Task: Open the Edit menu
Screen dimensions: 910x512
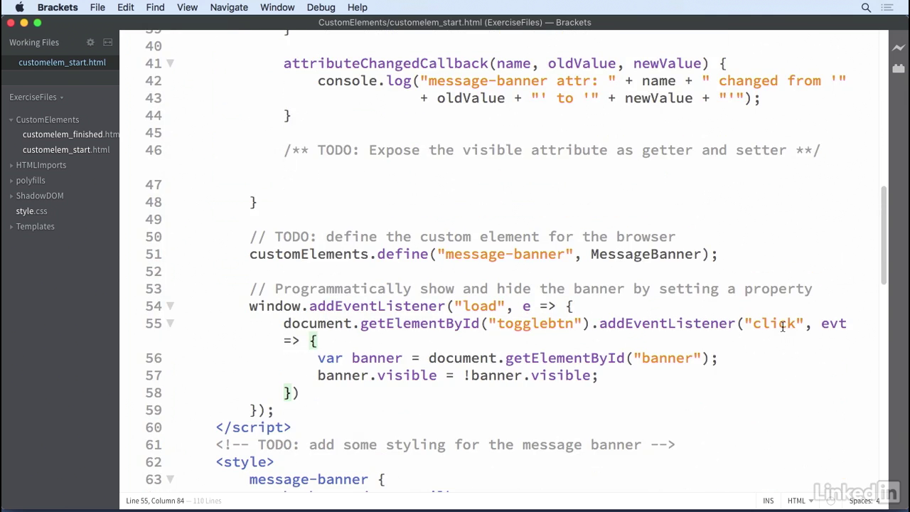Action: coord(126,7)
